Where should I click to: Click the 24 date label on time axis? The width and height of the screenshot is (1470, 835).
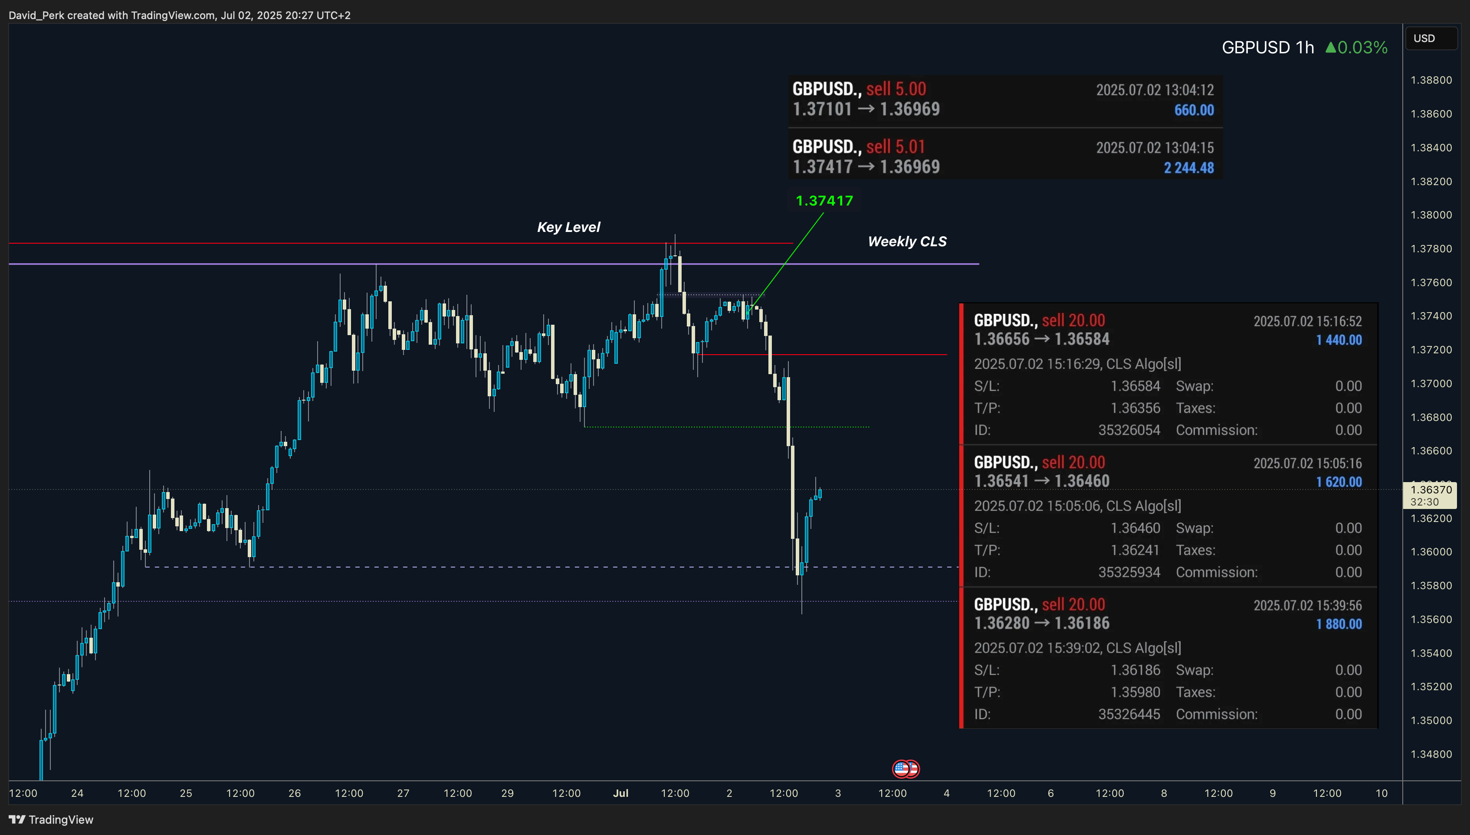pyautogui.click(x=77, y=793)
